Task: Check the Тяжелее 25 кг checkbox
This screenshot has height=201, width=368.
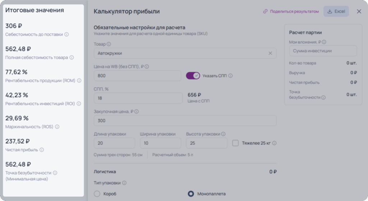Action: 235,143
